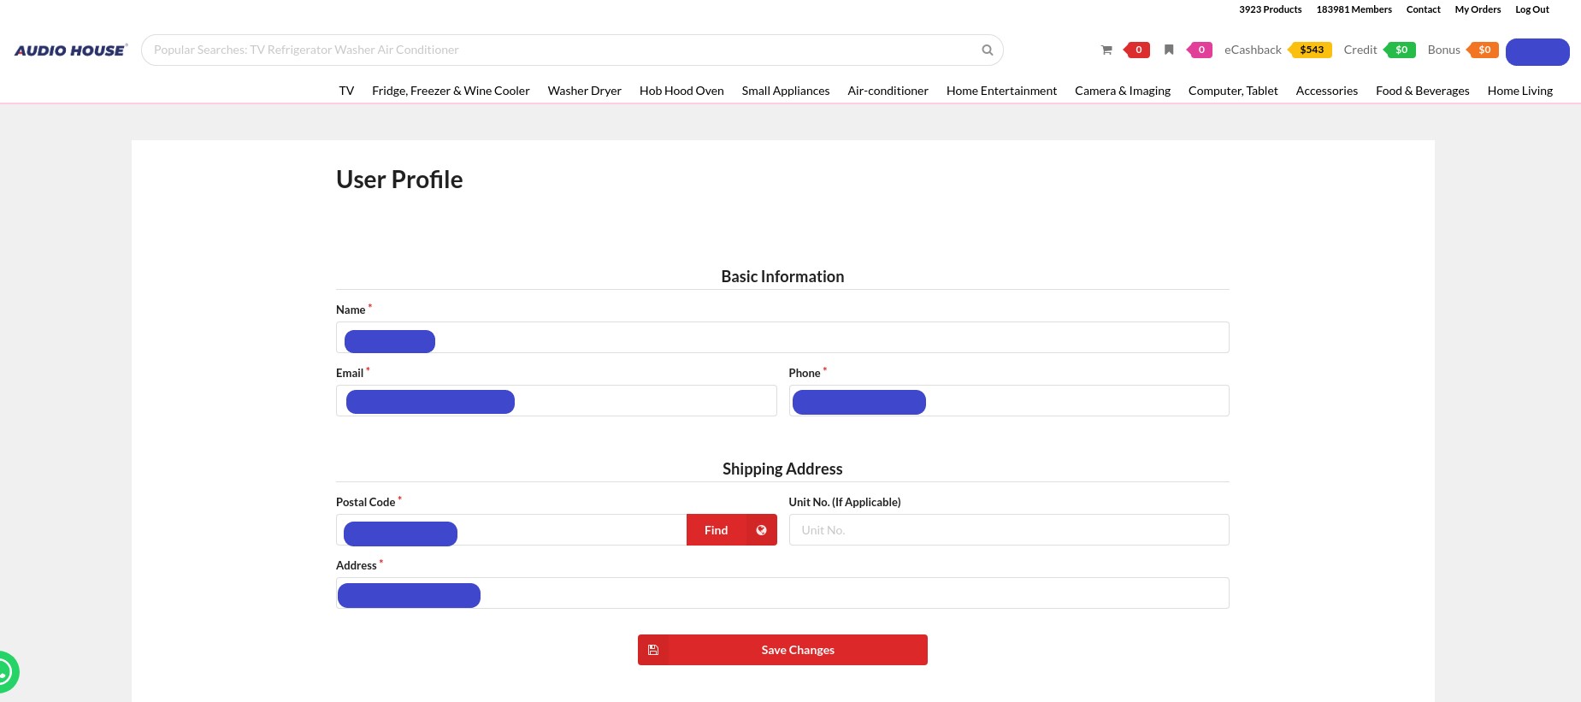
Task: Open the Food & Beverages category
Action: (1423, 91)
